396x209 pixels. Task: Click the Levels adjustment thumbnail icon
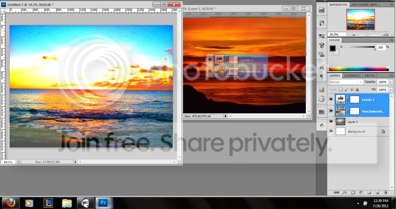[340, 99]
